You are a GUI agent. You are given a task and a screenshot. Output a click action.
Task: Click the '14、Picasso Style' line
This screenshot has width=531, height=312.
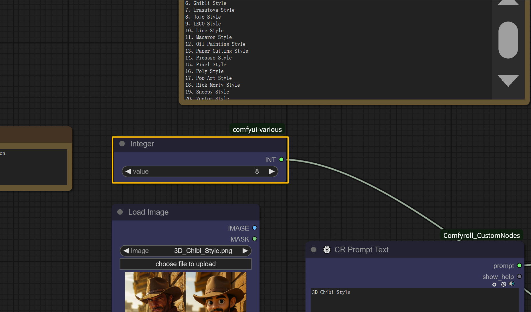click(209, 58)
